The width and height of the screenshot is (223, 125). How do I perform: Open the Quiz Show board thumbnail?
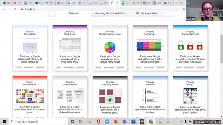point(70,45)
